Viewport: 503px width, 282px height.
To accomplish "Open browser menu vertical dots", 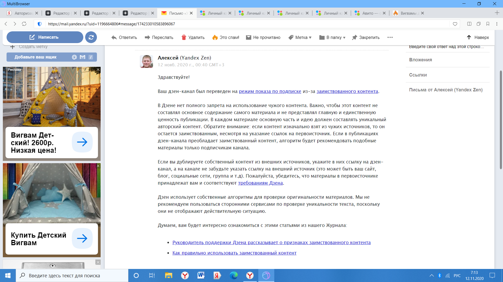I will tap(497, 24).
